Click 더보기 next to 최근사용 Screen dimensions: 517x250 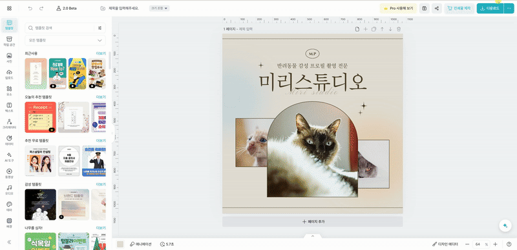(x=101, y=53)
